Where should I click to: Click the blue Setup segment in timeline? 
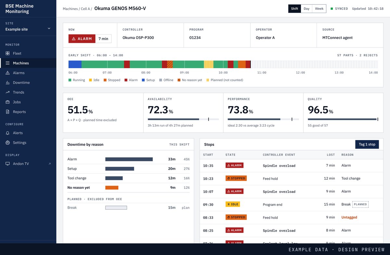coord(75,64)
